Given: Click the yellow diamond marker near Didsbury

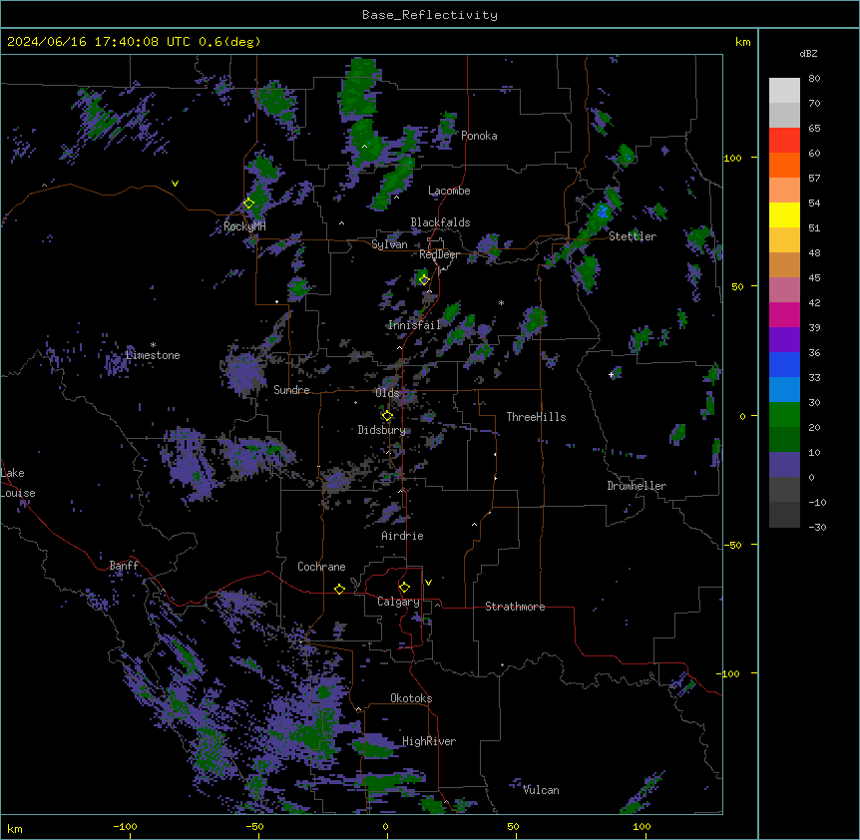Looking at the screenshot, I should (x=387, y=416).
